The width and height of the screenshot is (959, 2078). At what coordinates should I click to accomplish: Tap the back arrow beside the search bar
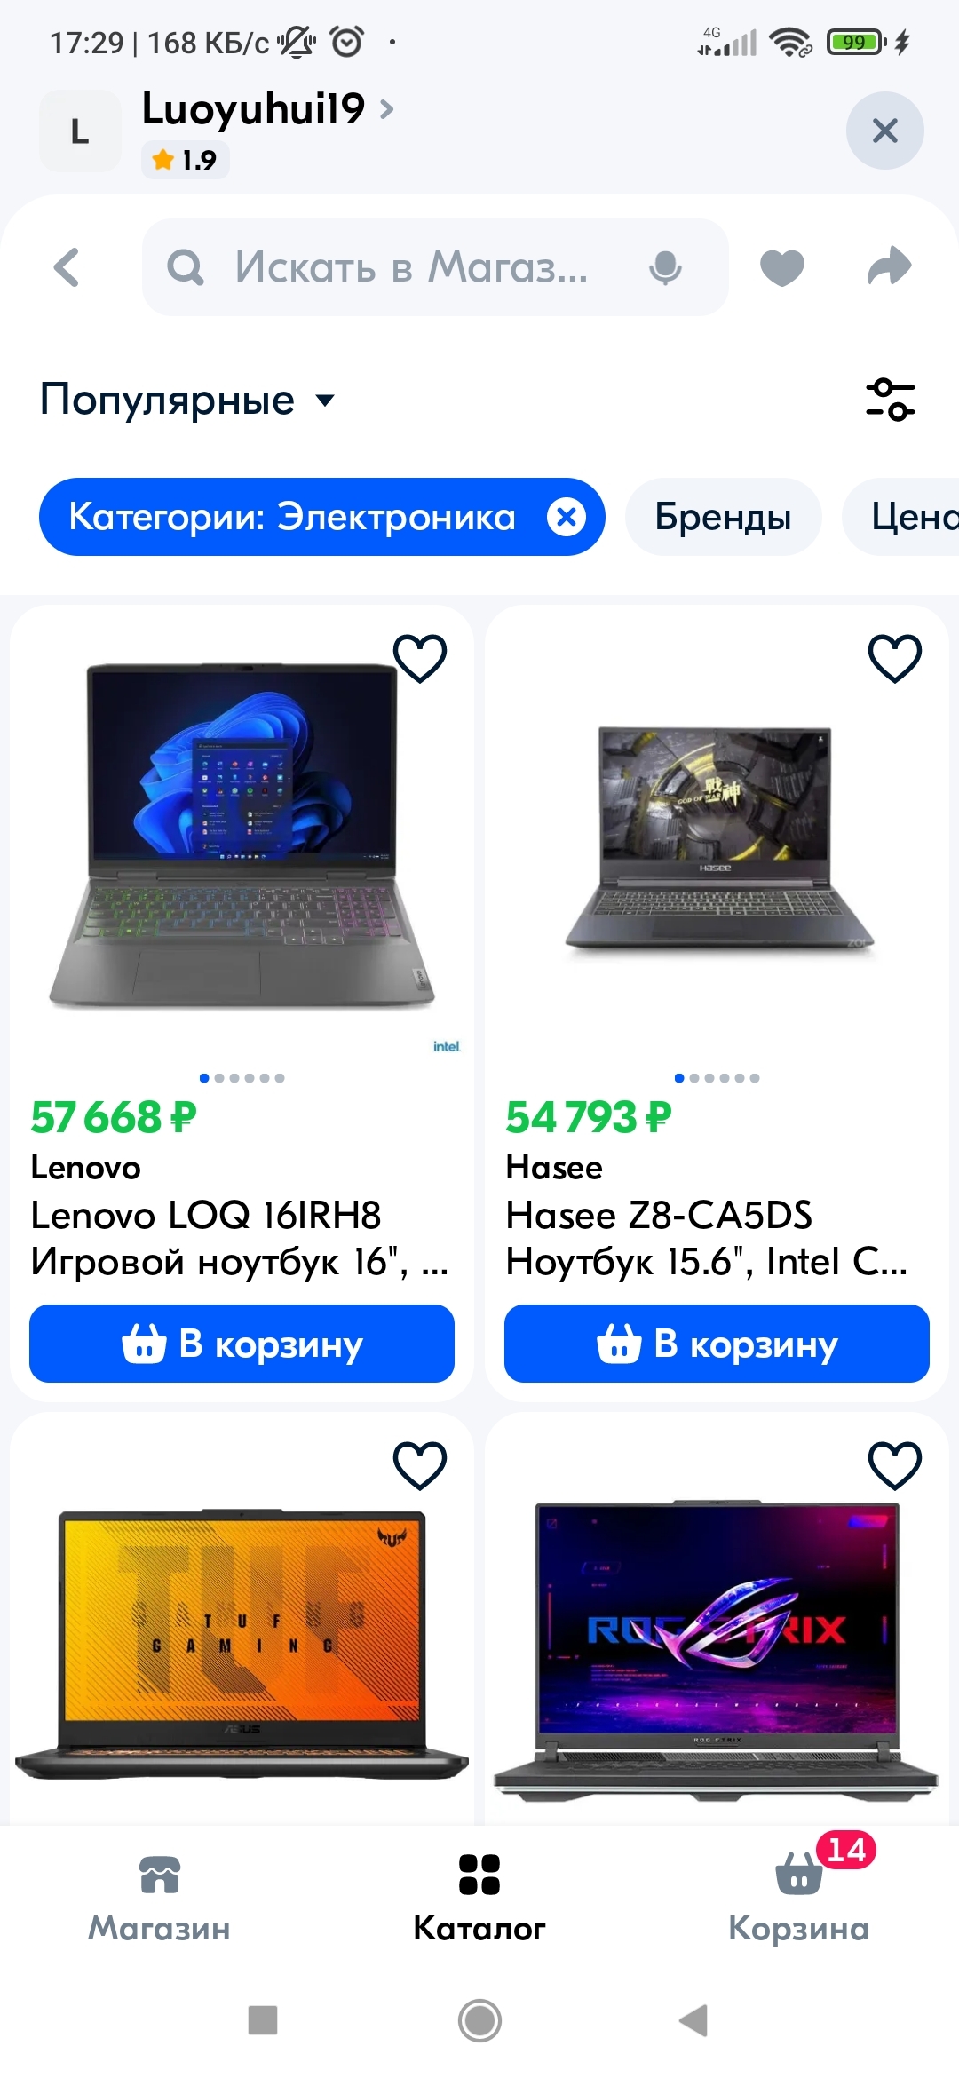67,267
